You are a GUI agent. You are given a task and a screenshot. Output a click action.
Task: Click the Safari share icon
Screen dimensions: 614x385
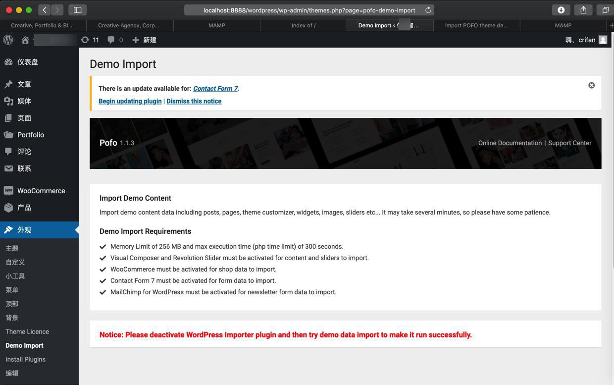(583, 10)
